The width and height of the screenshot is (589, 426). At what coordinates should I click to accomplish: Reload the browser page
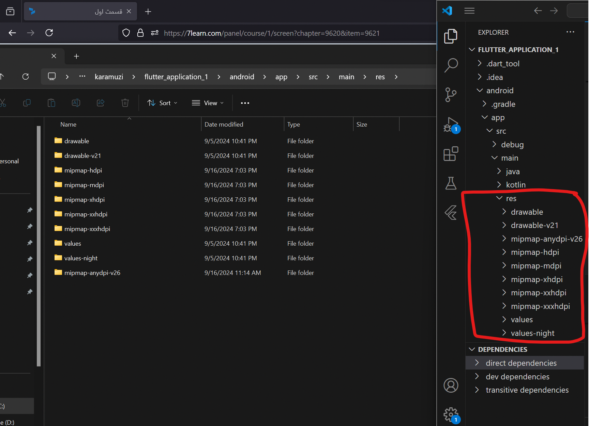tap(49, 33)
